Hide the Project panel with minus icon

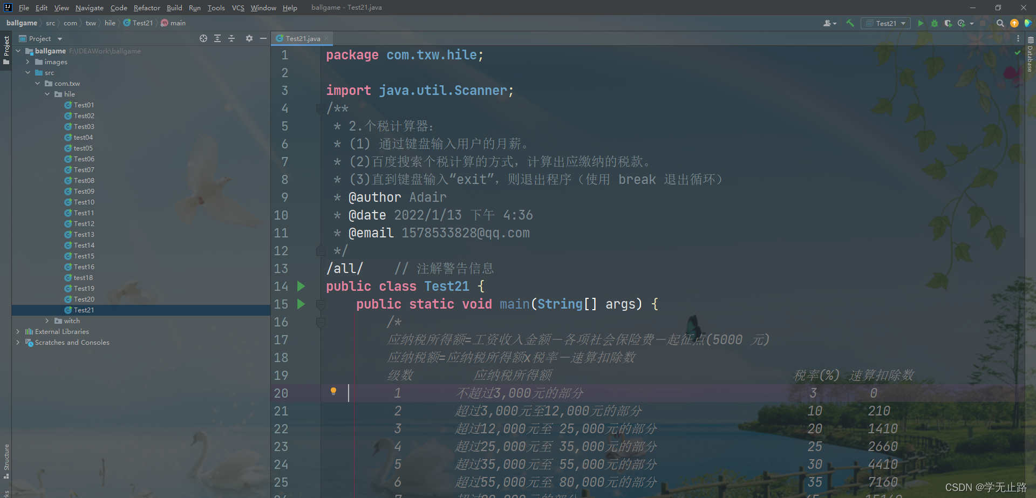click(x=263, y=38)
